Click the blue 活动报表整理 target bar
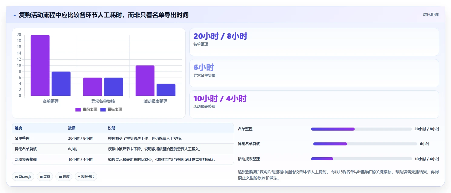Image resolution: width=451 pixels, height=193 pixels. [x=166, y=90]
